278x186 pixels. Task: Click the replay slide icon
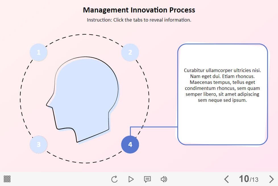tap(114, 179)
